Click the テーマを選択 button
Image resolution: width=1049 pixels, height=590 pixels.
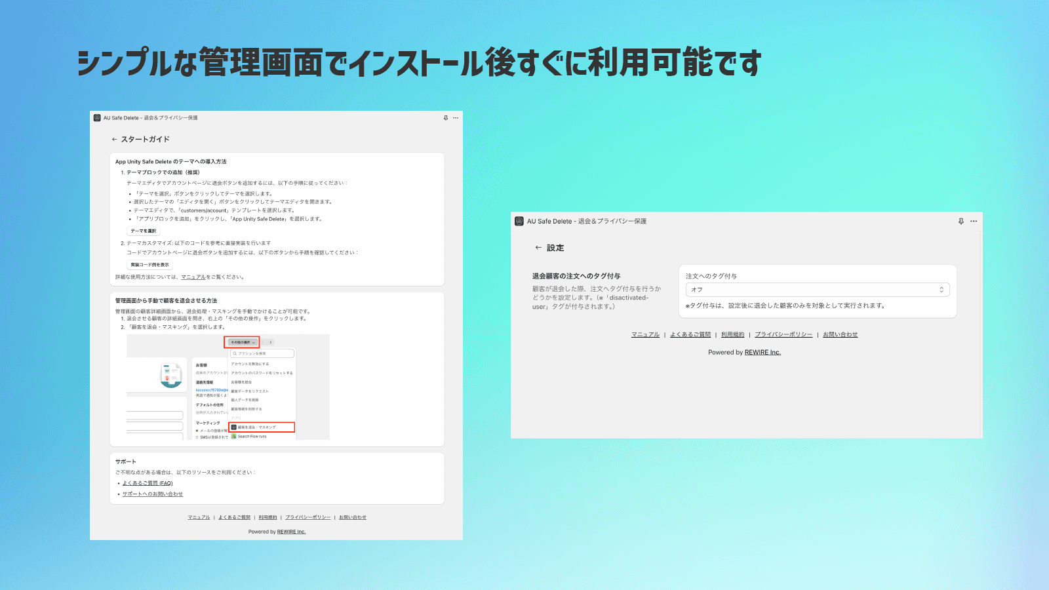point(143,231)
